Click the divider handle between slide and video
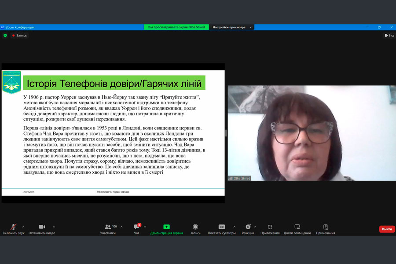396x264 pixels. (x=226, y=133)
